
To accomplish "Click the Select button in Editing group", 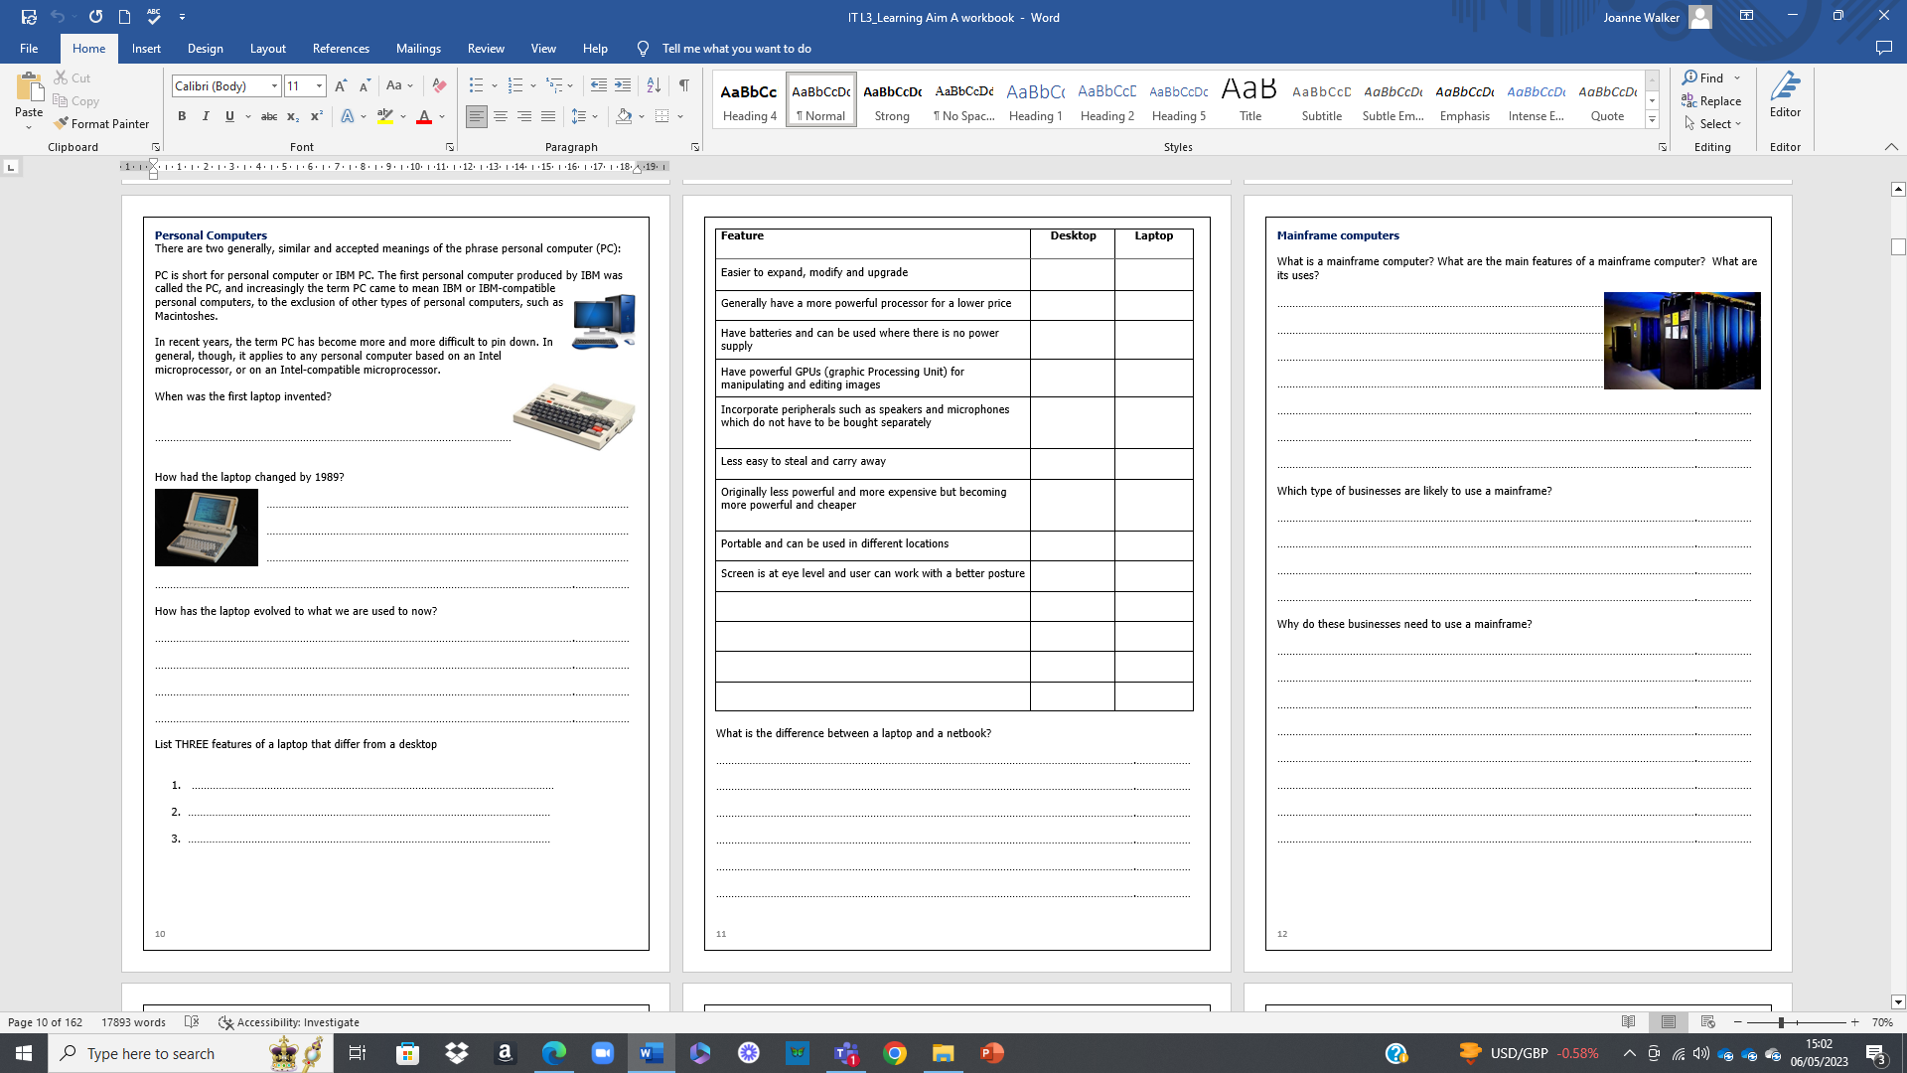I will tap(1711, 123).
